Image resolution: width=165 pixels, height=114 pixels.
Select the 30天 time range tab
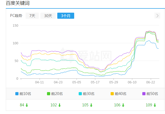(x=48, y=16)
